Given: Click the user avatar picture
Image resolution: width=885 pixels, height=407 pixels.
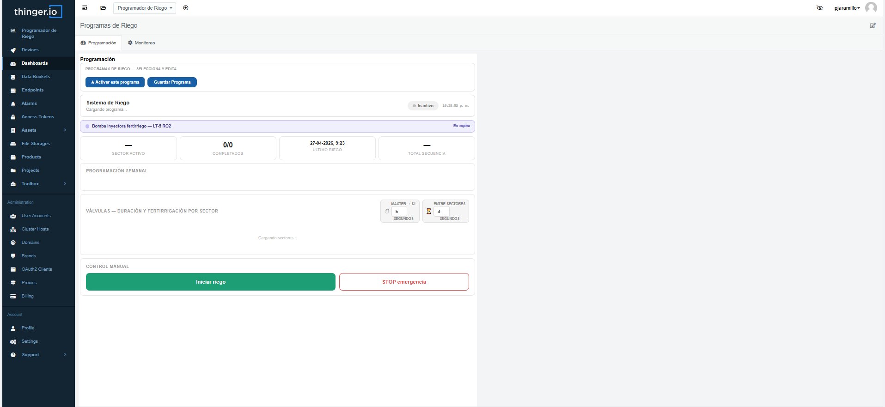Looking at the screenshot, I should (x=871, y=8).
